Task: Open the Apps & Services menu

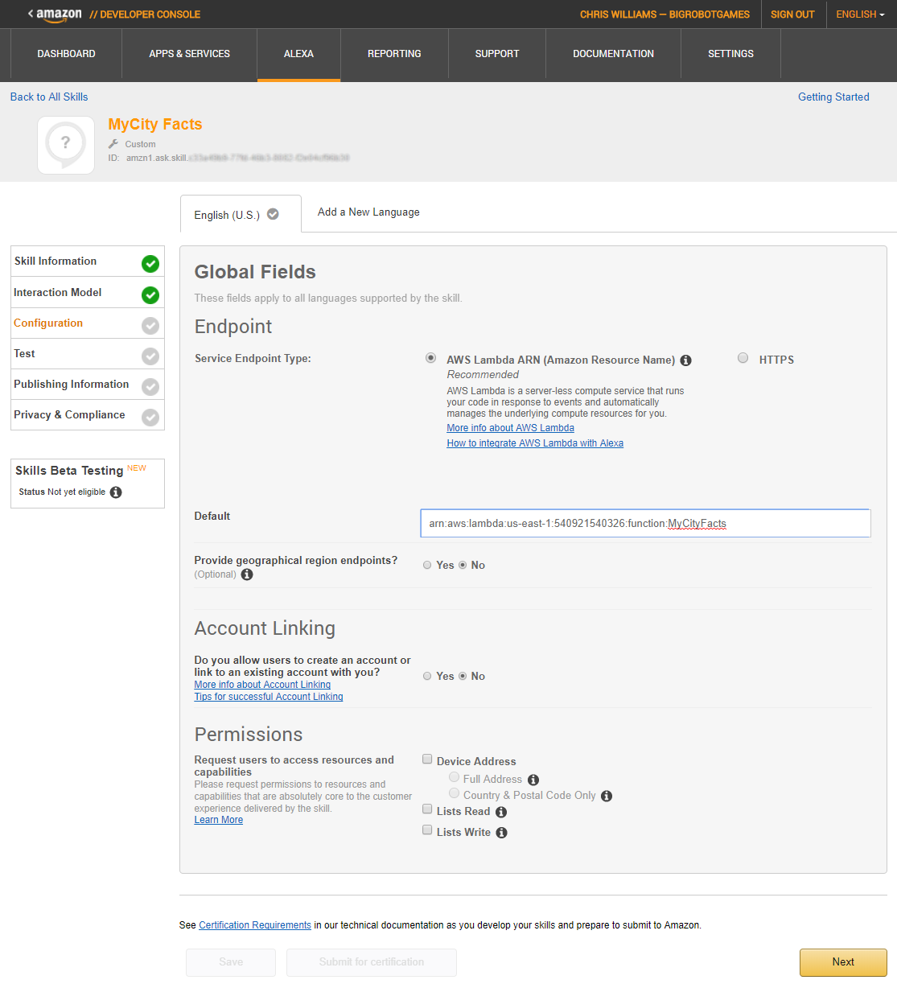Action: 190,54
